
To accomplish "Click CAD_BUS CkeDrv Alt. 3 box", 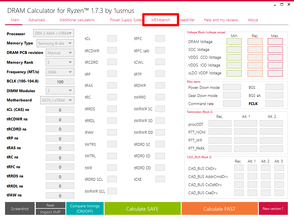I will point(279,193).
